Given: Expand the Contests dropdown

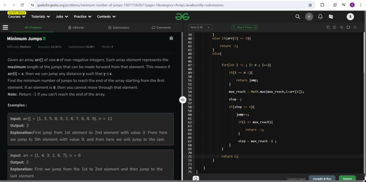Looking at the screenshot, I should pos(107,16).
